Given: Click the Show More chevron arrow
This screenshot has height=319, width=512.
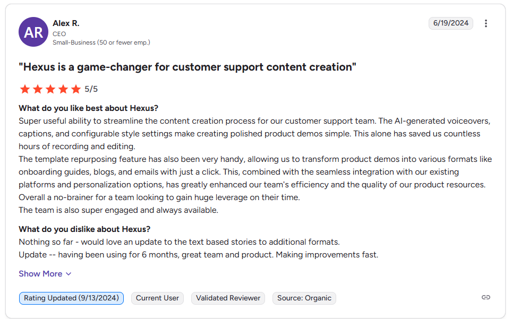Looking at the screenshot, I should pos(69,274).
